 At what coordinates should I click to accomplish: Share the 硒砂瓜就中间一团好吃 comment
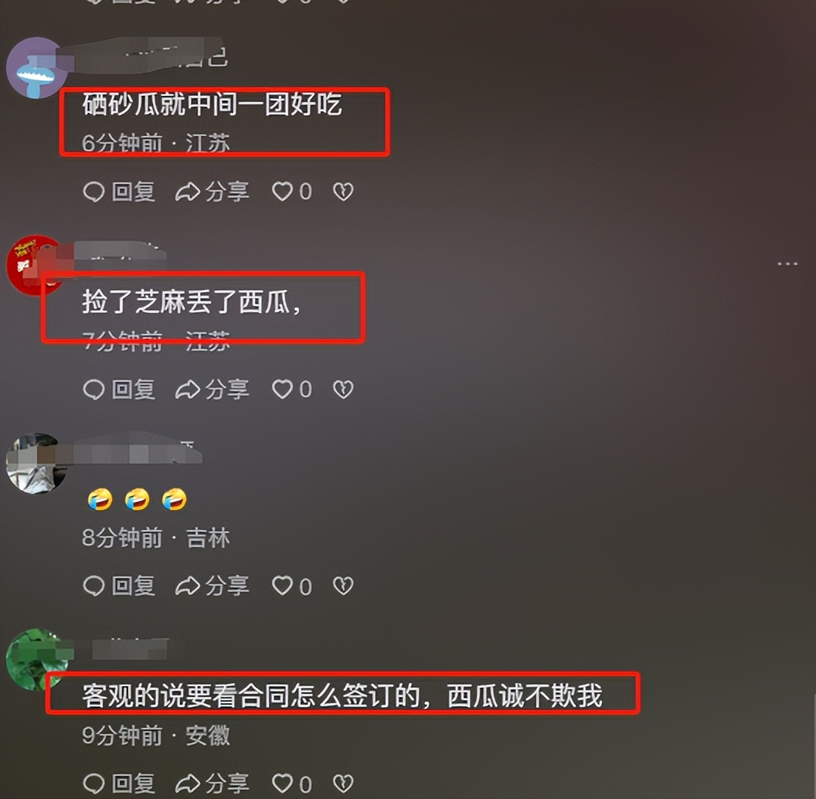tap(212, 192)
